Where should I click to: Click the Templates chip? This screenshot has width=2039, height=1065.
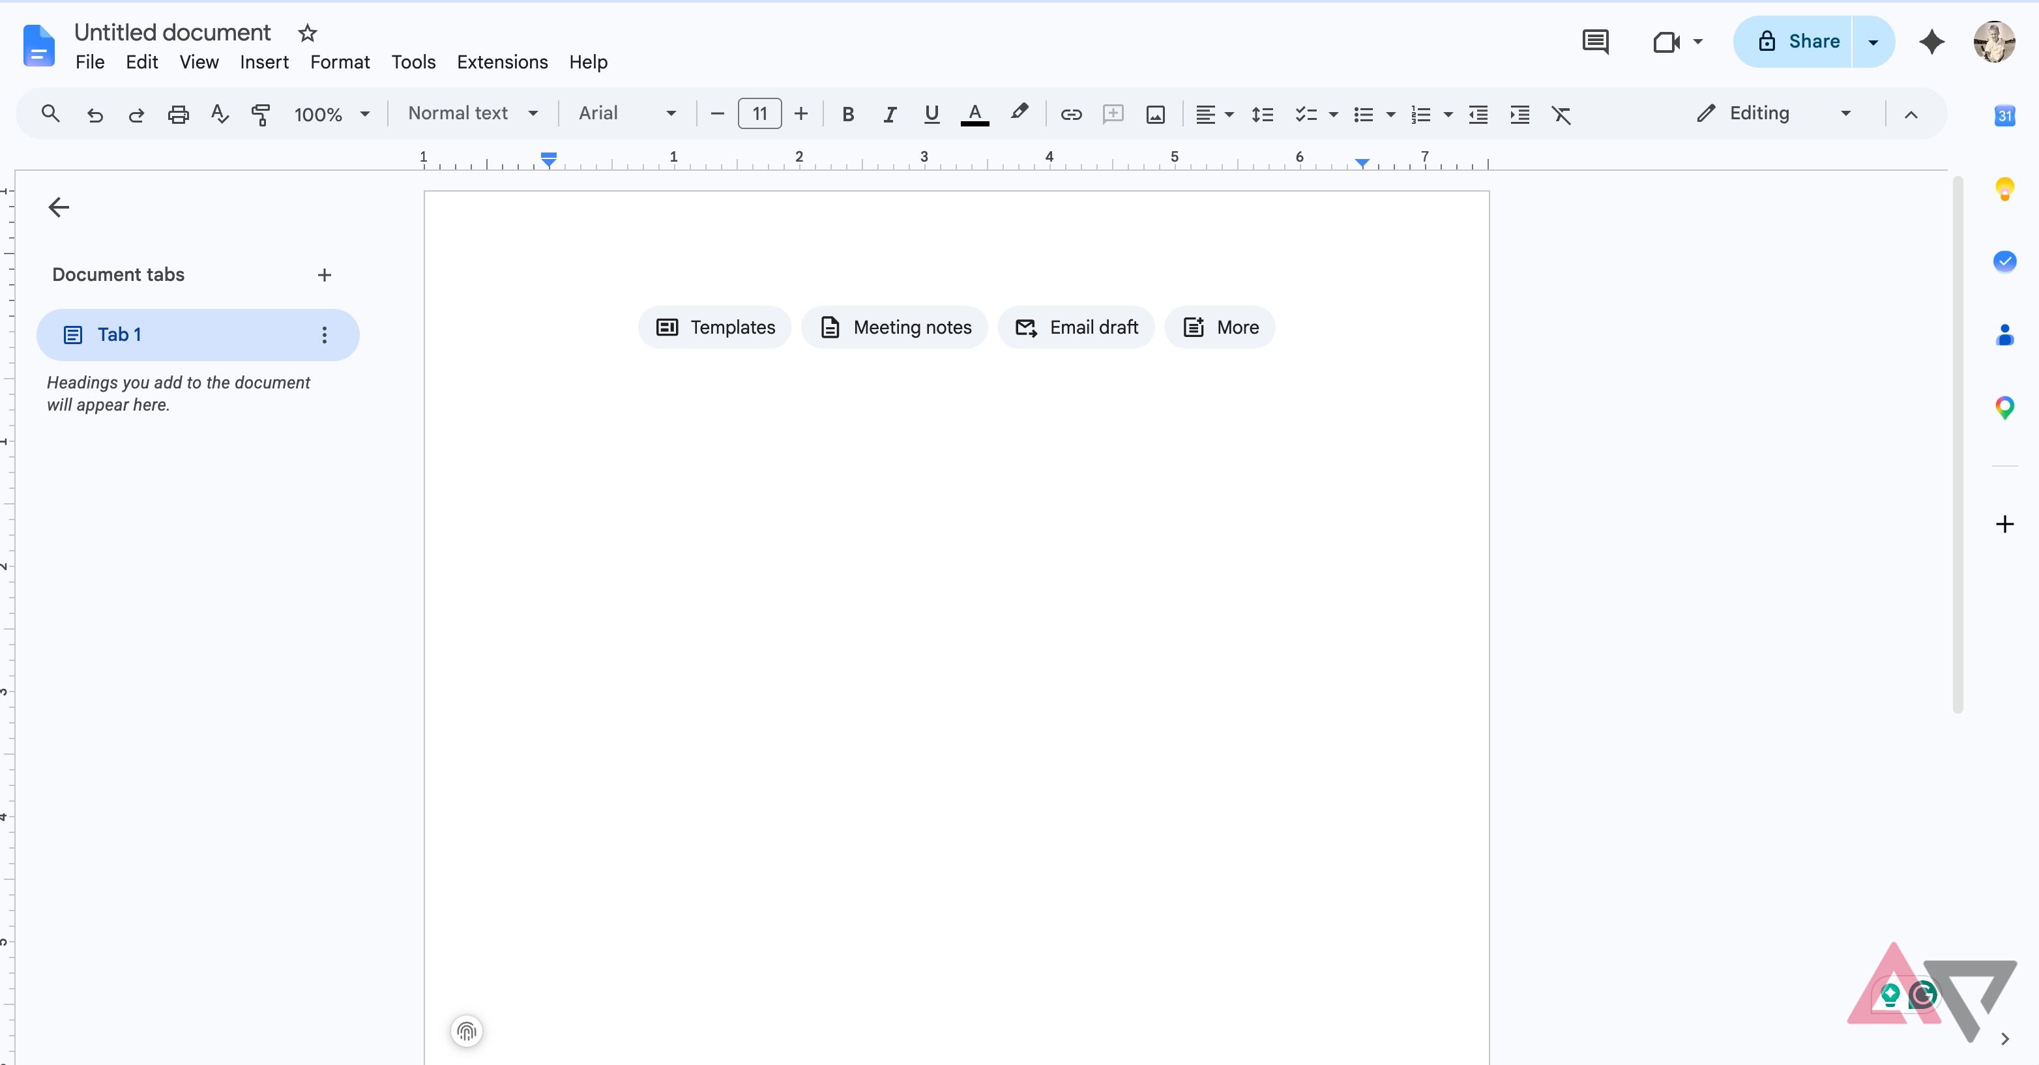coord(714,327)
